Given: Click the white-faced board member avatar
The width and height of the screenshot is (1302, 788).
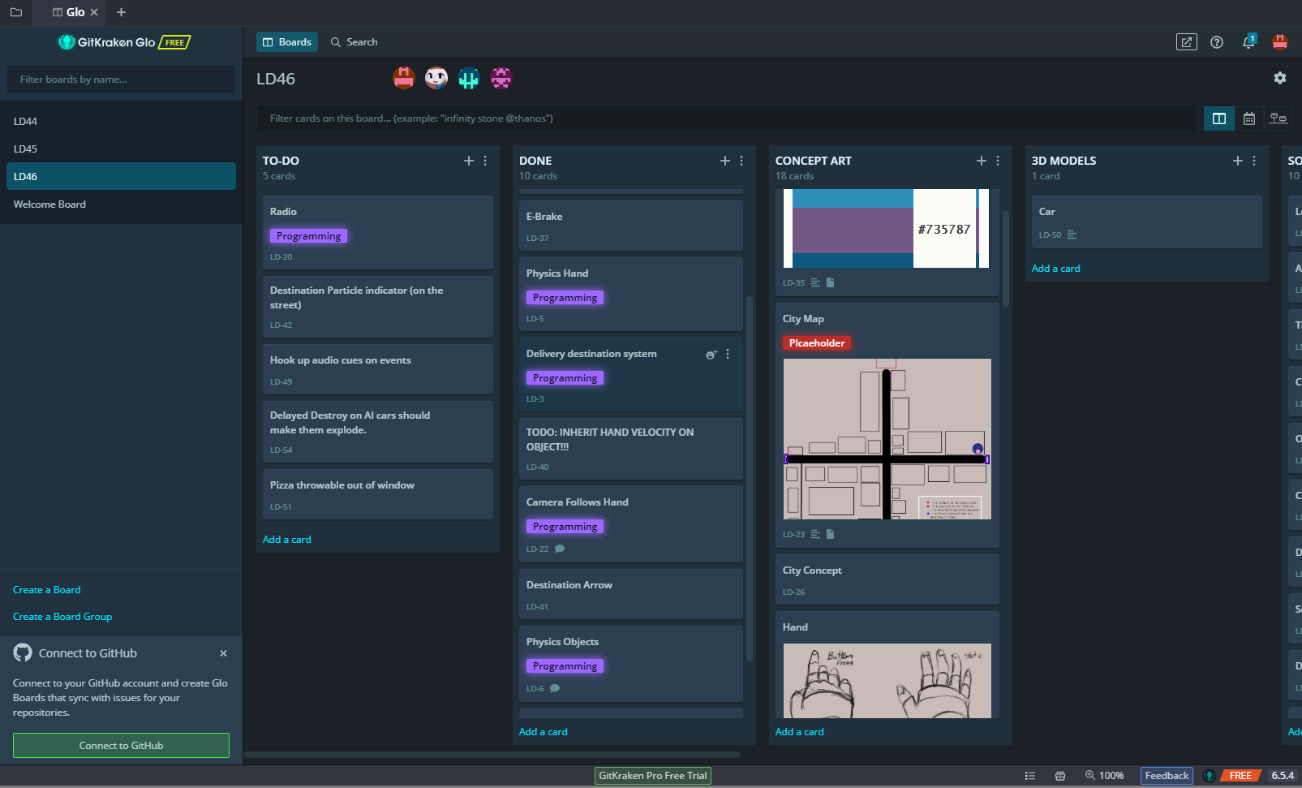Looking at the screenshot, I should coord(436,78).
